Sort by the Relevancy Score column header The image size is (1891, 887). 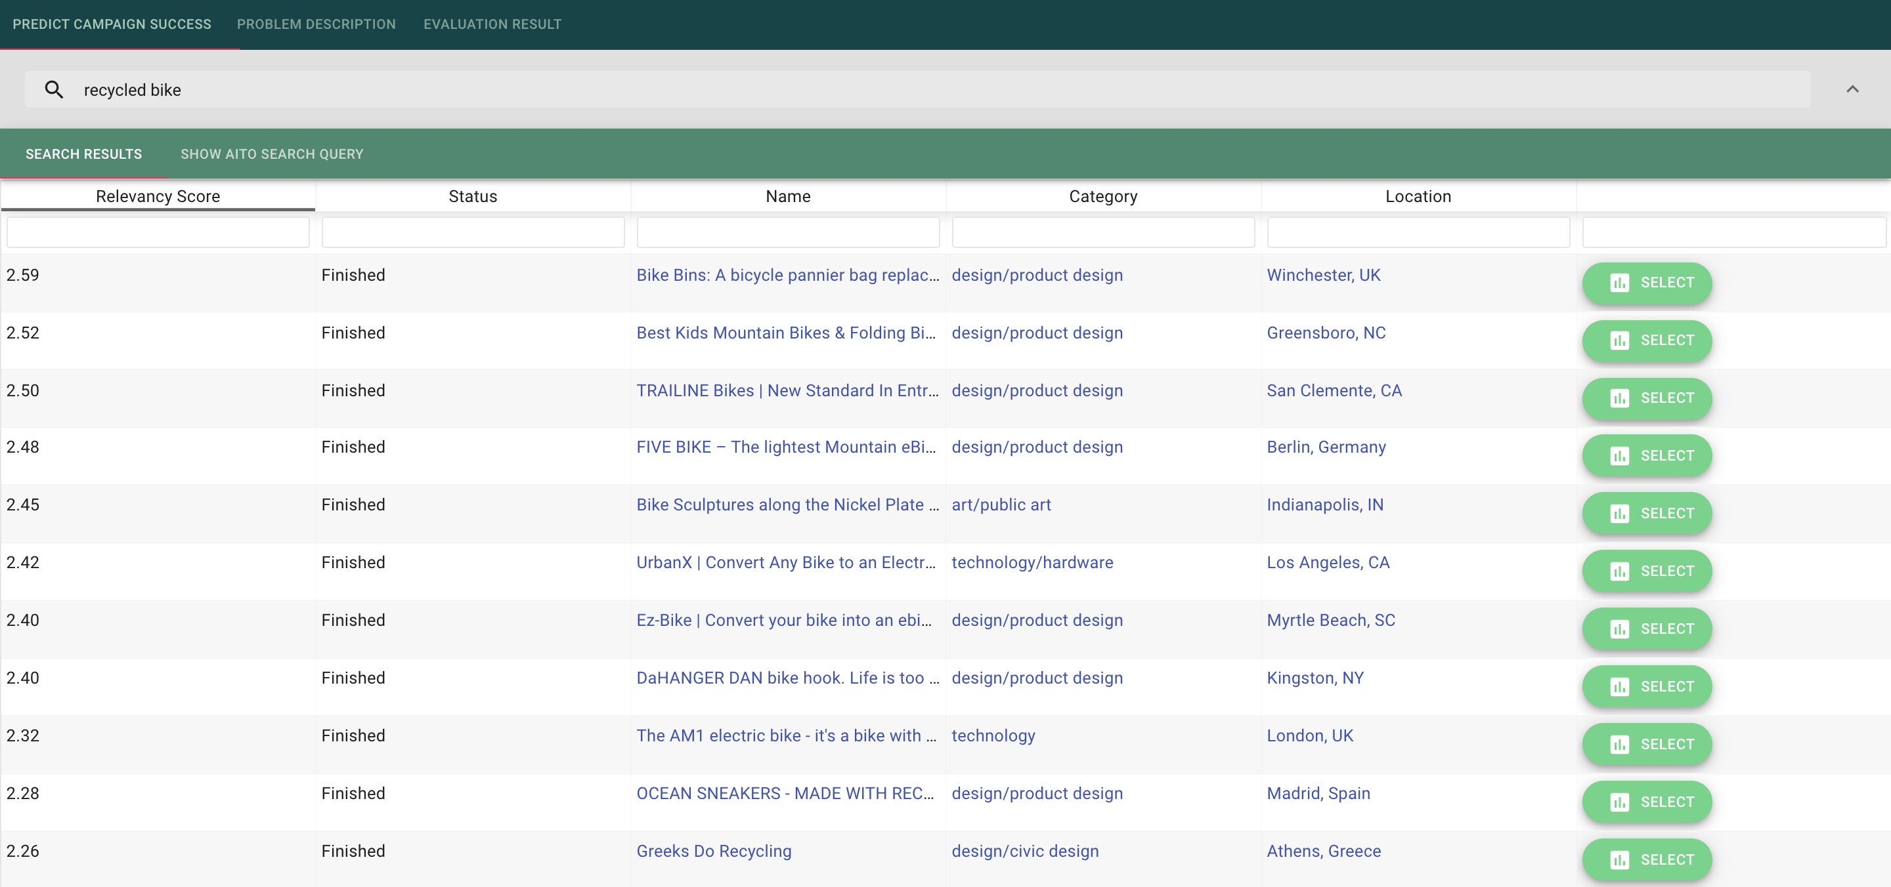(x=158, y=196)
